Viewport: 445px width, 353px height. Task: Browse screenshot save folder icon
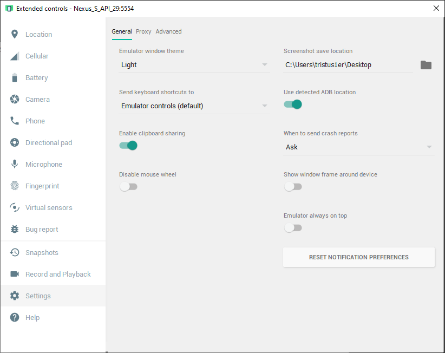pos(426,65)
